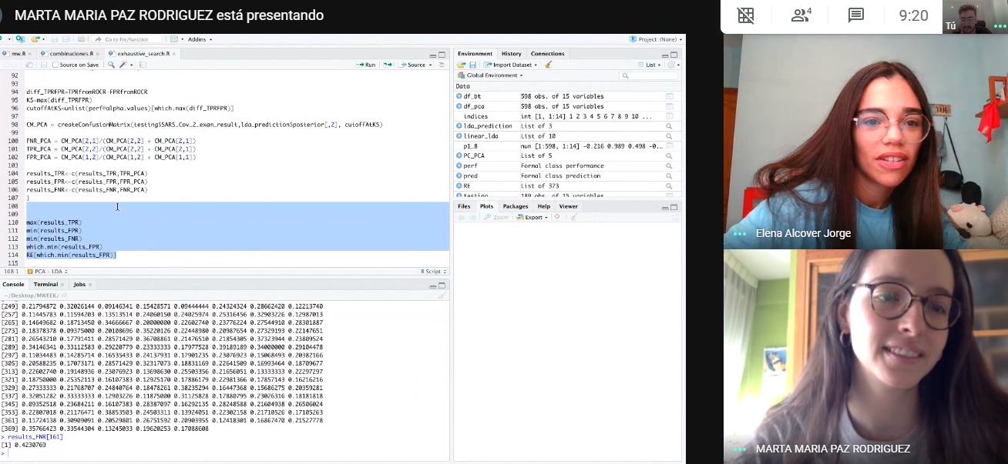Close the exhaustive_search.R tab
This screenshot has height=464, width=1008.
point(174,54)
